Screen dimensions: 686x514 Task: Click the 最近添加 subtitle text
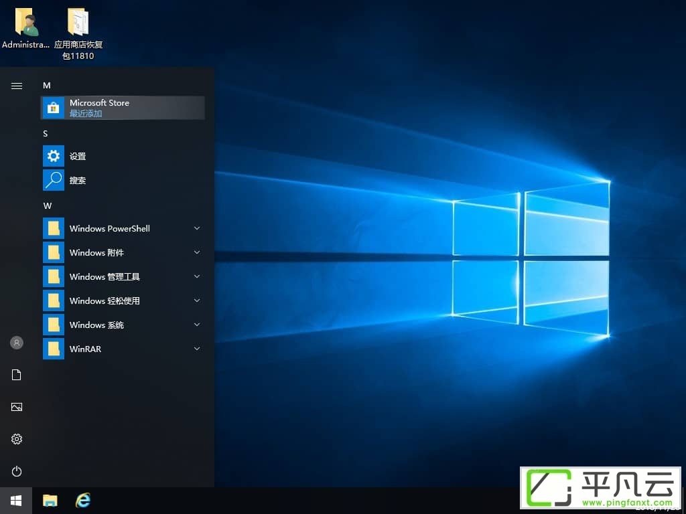(86, 114)
